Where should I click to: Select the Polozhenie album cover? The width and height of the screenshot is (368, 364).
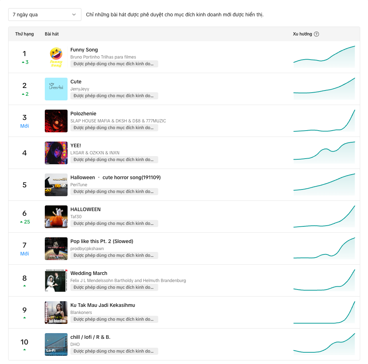coord(56,121)
